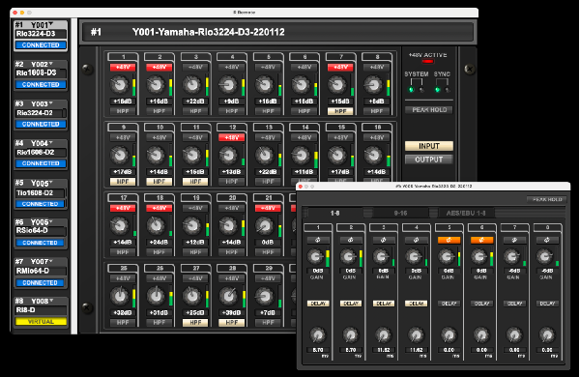Toggle phase invert on output channel 1
The height and width of the screenshot is (377, 580).
318,240
